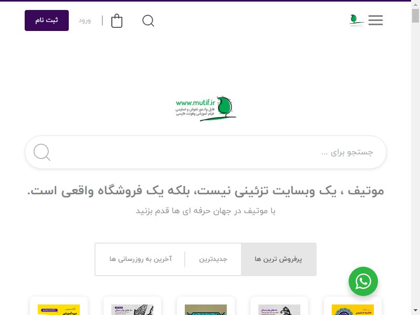
Task: Switch to the جدیدترین tab
Action: 213,259
